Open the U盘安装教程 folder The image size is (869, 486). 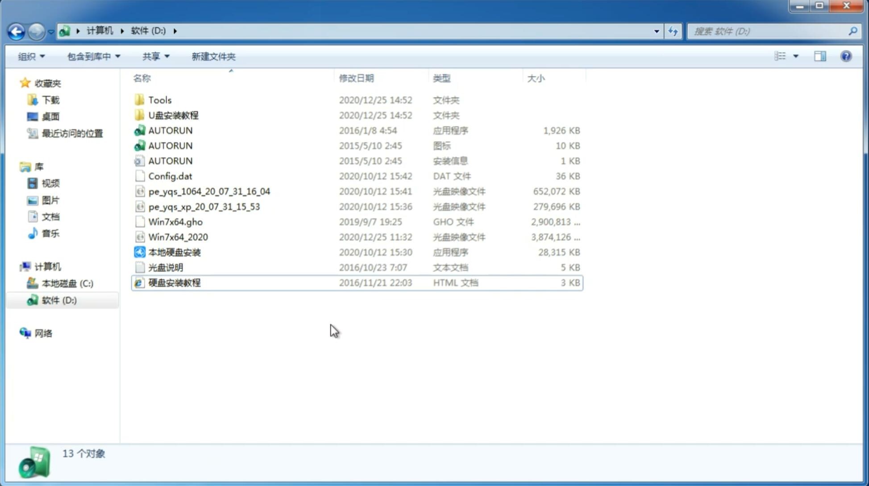(x=174, y=115)
